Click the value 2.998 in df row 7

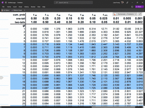[116, 47]
